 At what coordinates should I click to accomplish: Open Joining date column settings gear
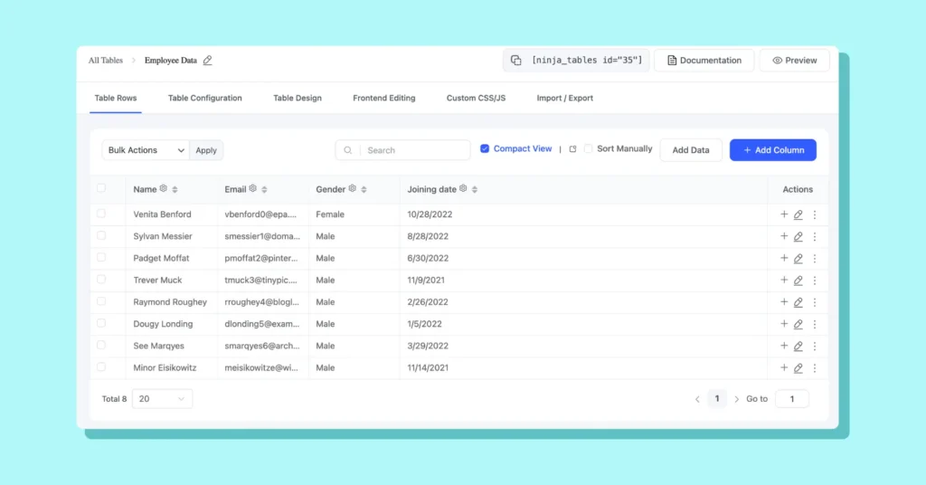(x=463, y=188)
